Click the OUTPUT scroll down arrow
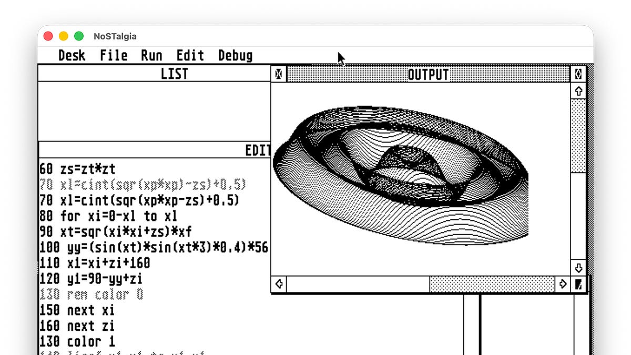This screenshot has height=355, width=631. click(578, 268)
